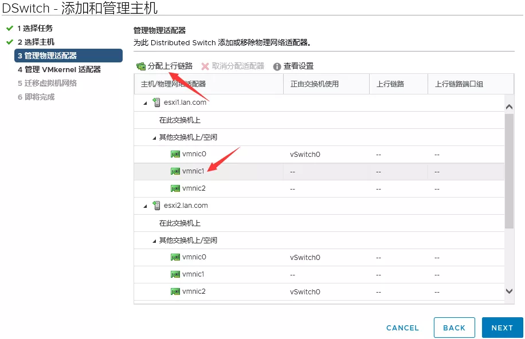Collapse 其他交换机上/空闲 group under esxi2
Viewport: 525px width, 339px height.
(154, 241)
